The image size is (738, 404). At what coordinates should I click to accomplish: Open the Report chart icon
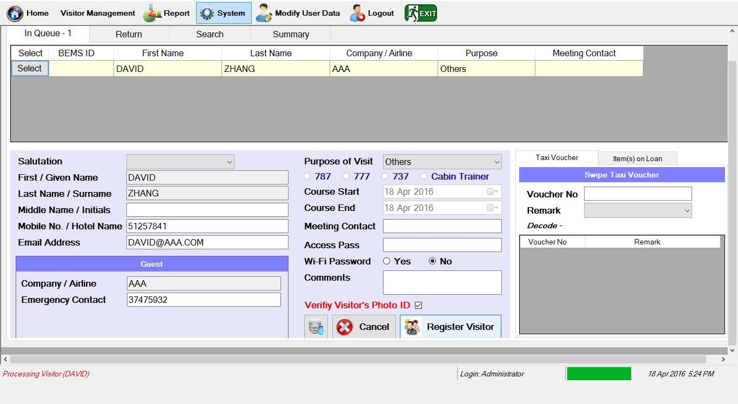coord(152,14)
